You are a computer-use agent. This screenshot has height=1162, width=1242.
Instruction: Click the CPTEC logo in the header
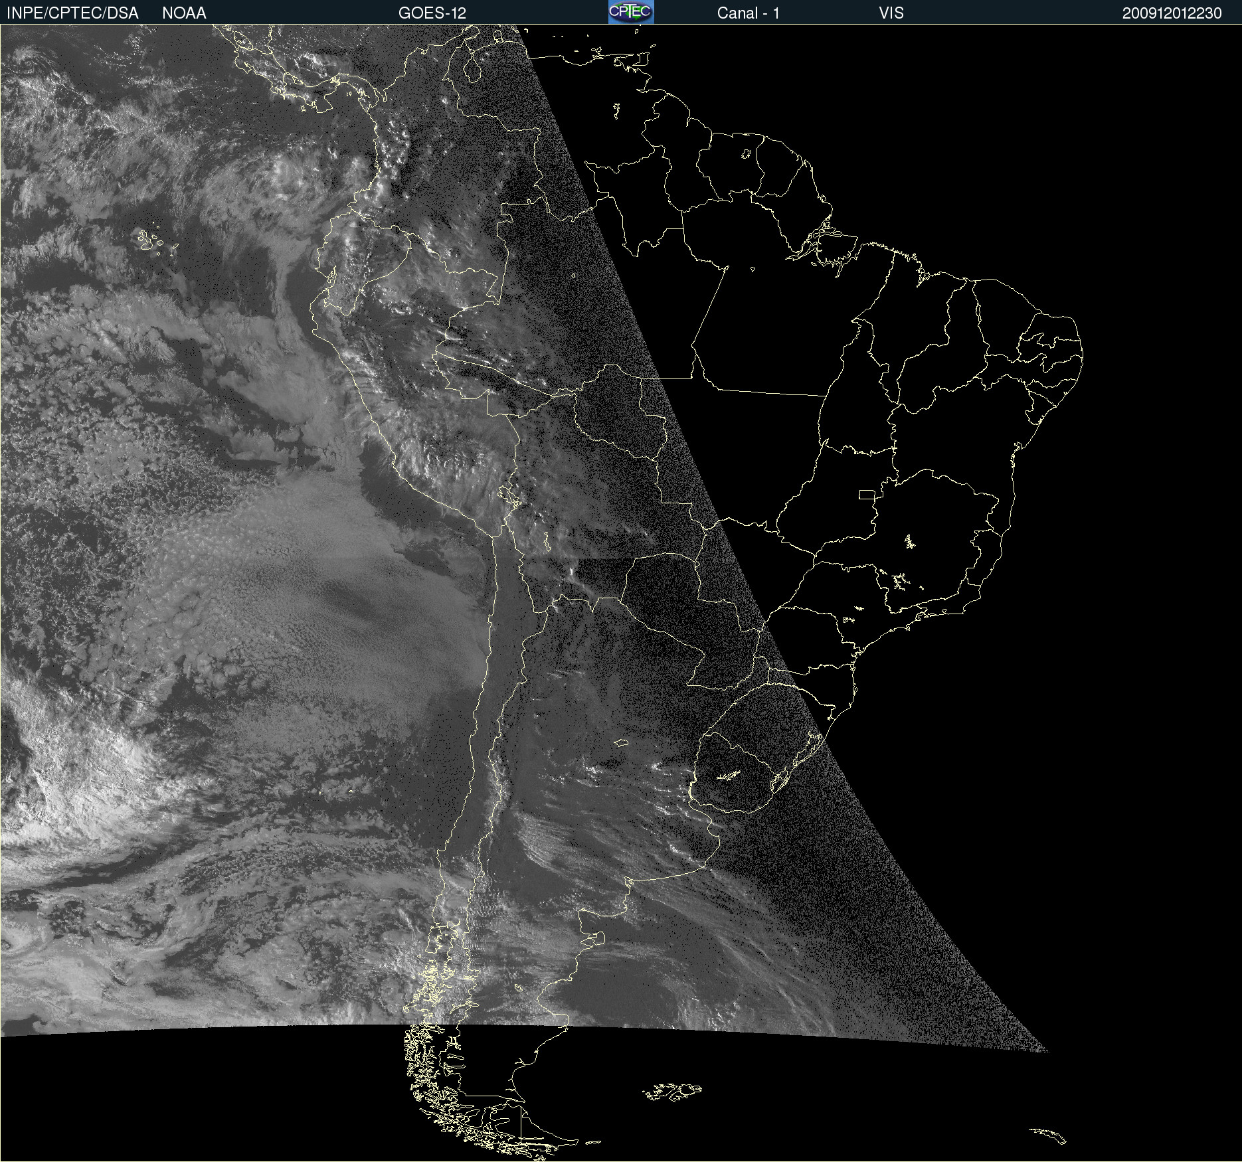coord(631,12)
